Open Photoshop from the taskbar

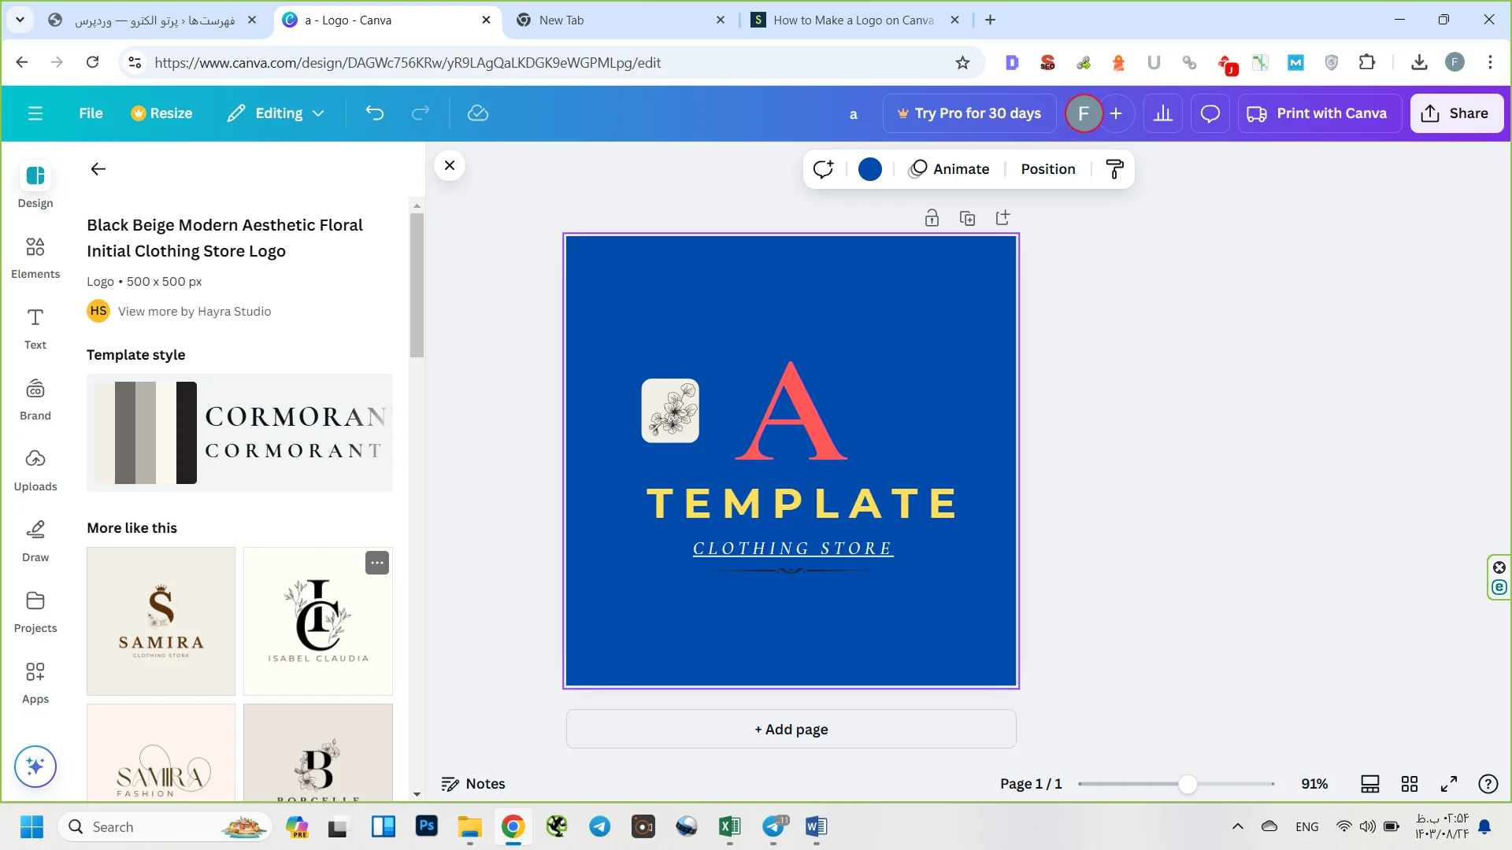[426, 826]
